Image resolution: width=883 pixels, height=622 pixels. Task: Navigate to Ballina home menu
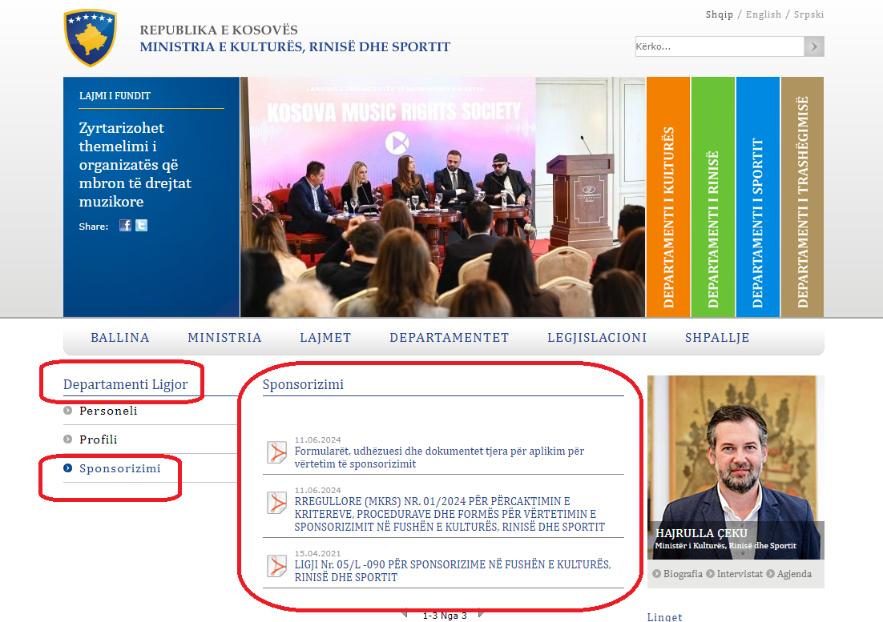pyautogui.click(x=120, y=338)
